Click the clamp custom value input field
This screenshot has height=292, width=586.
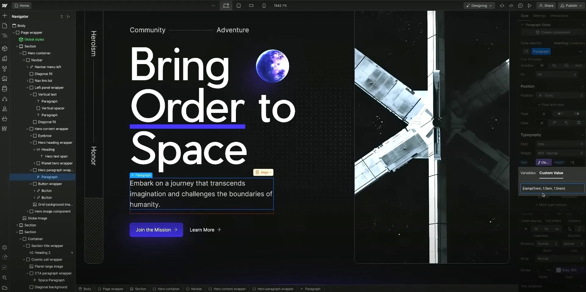click(x=552, y=188)
